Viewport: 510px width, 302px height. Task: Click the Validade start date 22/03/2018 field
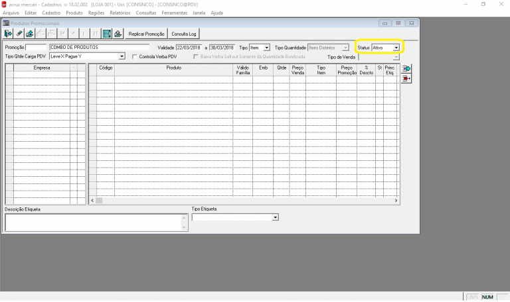coord(189,48)
